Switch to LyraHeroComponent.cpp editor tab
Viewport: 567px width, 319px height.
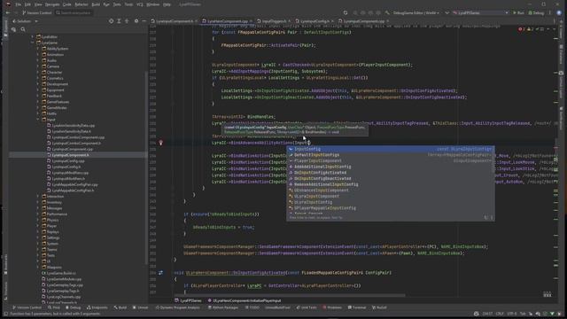227,21
